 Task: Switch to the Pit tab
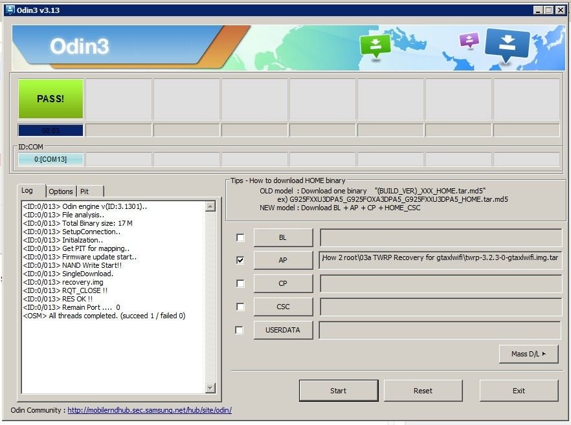(x=84, y=191)
